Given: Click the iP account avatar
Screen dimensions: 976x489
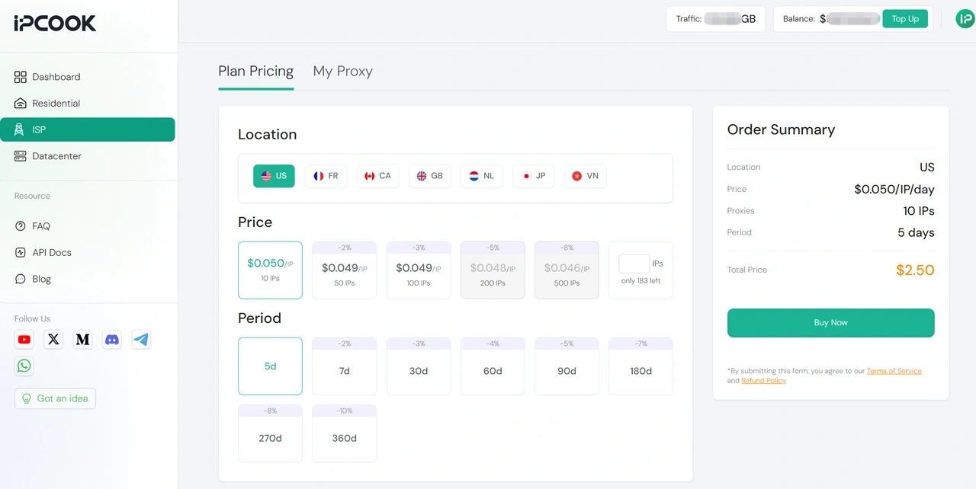Looking at the screenshot, I should click(x=965, y=18).
